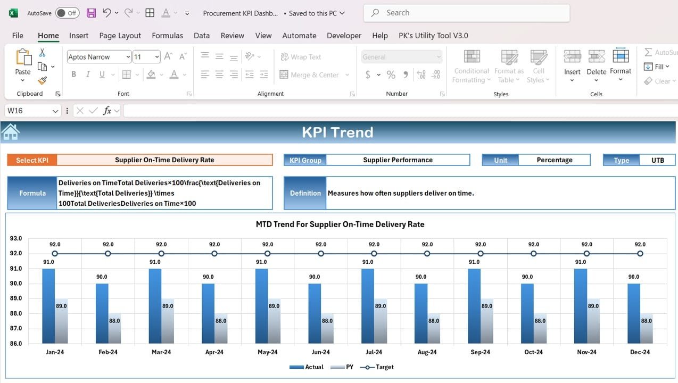Open the General number format dropdown
Viewport: 678px width, 383px height.
coord(402,57)
